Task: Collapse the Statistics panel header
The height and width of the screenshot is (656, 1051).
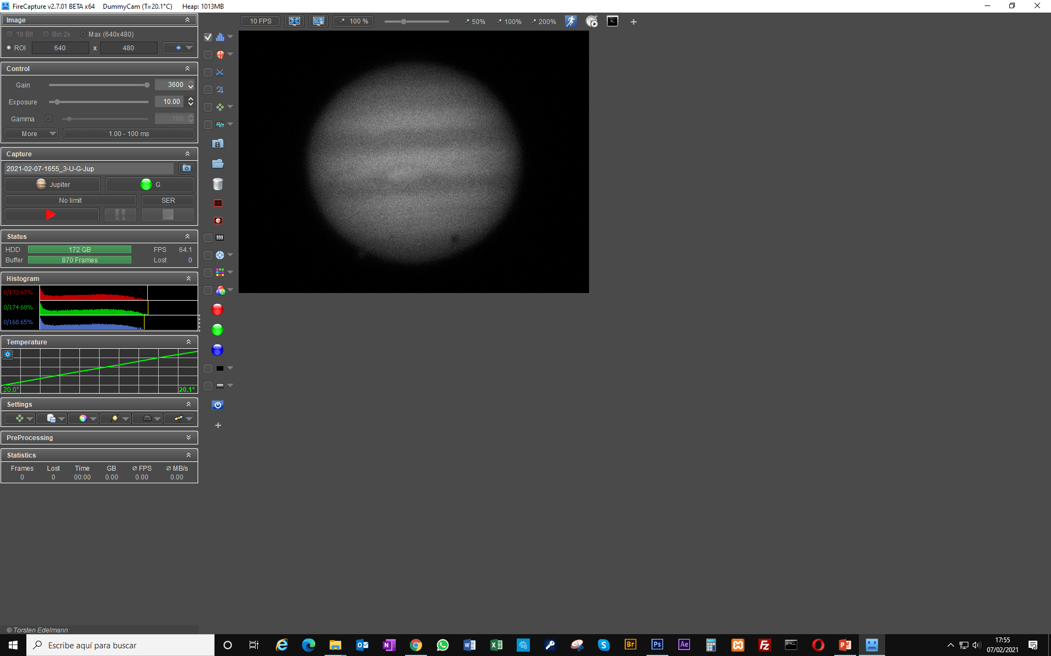Action: (188, 455)
